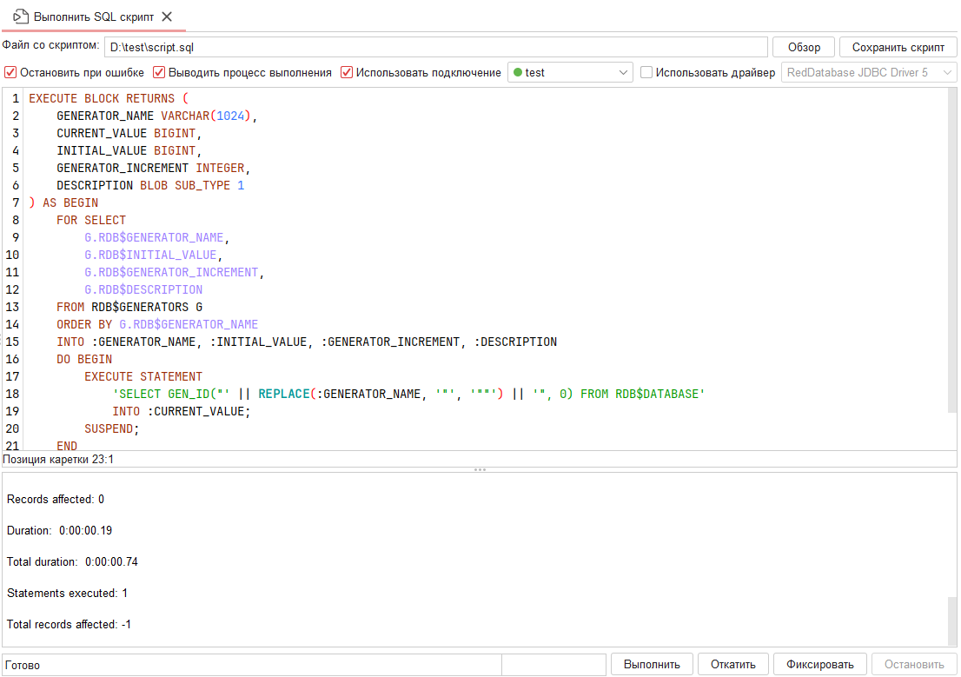
Task: Uncheck Выводить процесс выполнения
Action: [x=159, y=72]
